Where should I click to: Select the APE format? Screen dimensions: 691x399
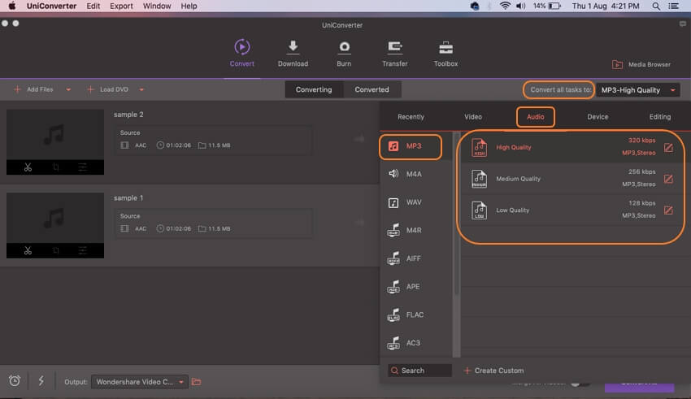pos(415,287)
